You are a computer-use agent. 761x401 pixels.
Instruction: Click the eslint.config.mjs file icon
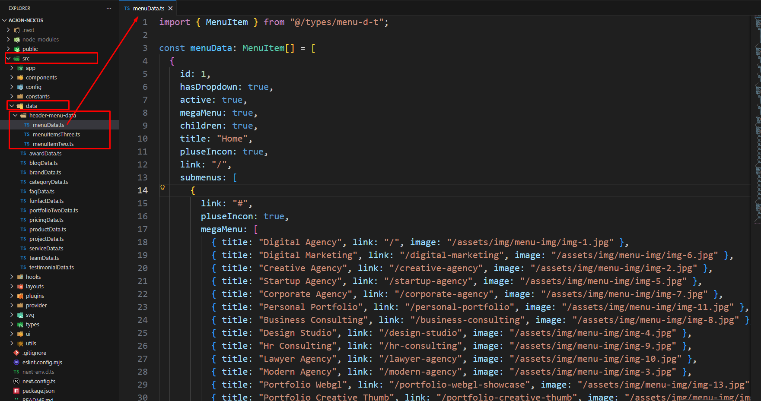16,362
